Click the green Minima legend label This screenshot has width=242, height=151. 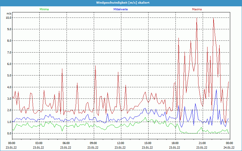[x=44, y=9]
